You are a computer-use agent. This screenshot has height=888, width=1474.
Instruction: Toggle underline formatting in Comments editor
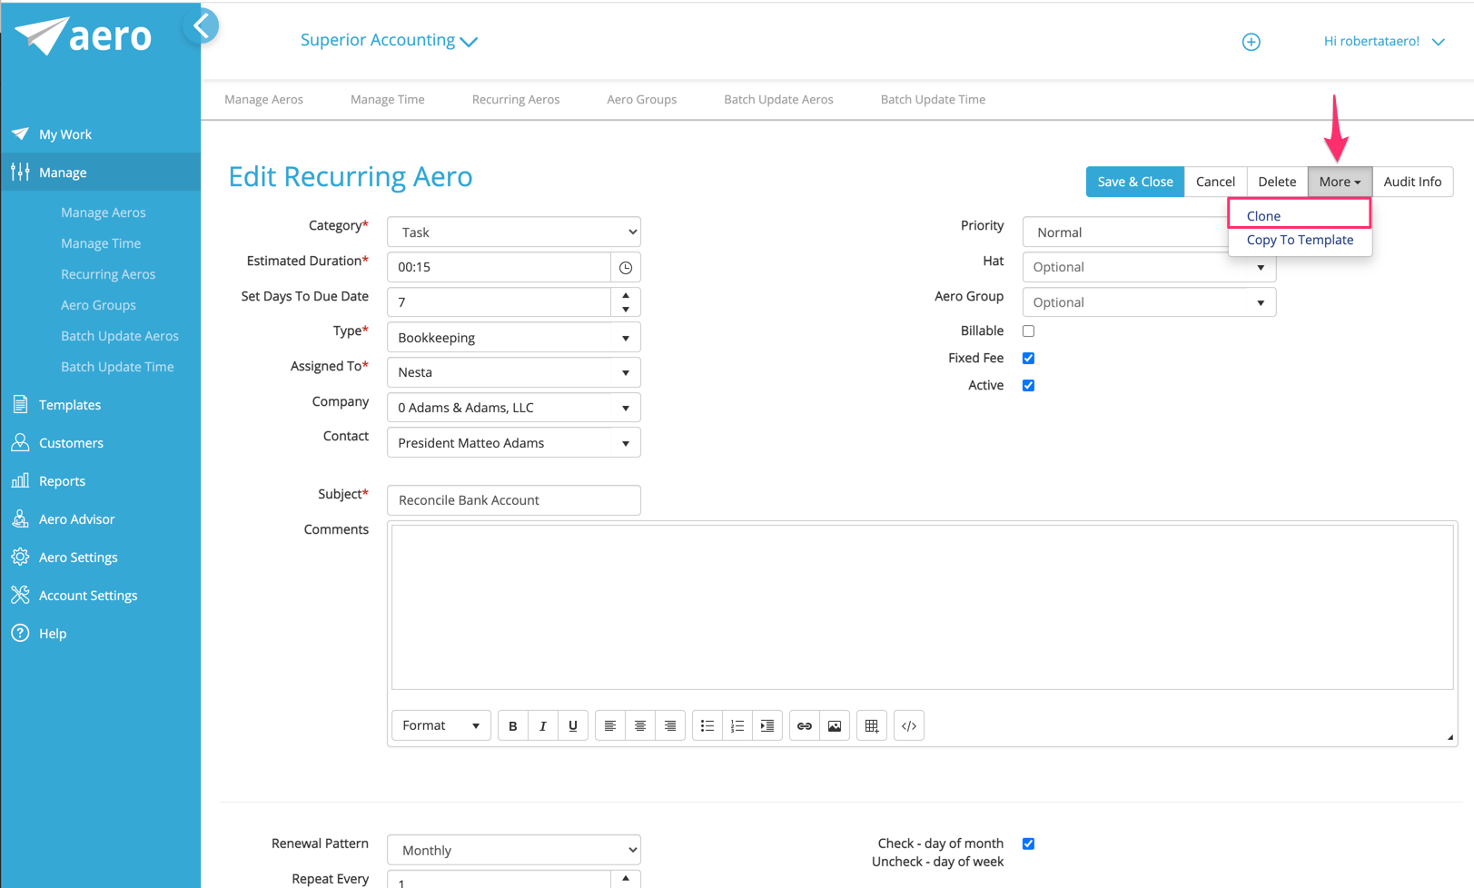pos(573,725)
